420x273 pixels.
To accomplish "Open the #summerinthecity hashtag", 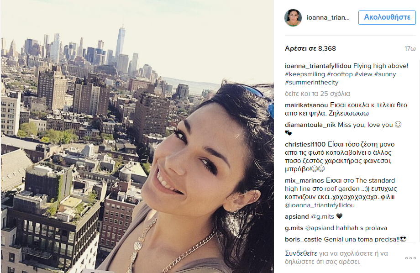I will pyautogui.click(x=311, y=83).
